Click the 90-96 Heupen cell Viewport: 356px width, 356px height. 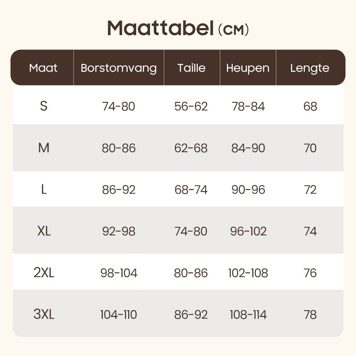tap(248, 190)
